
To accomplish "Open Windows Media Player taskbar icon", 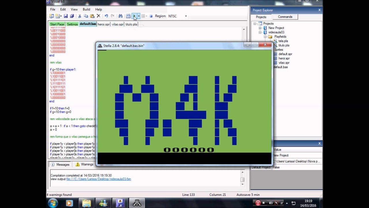I will click(x=69, y=203).
